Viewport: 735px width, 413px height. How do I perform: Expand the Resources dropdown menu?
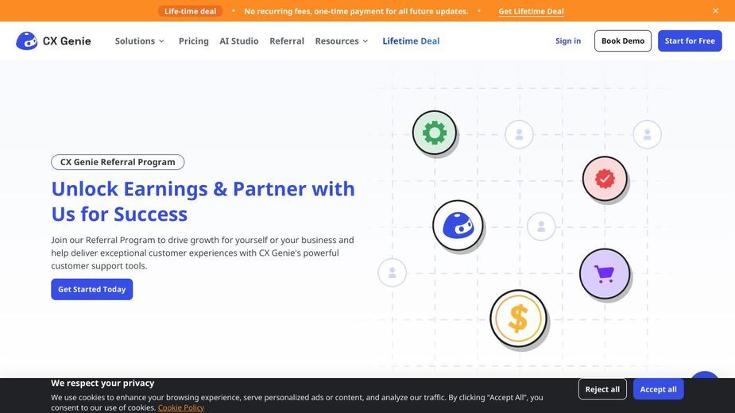pyautogui.click(x=342, y=41)
